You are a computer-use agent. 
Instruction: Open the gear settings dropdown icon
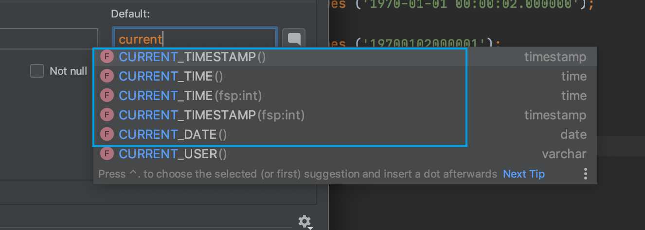point(305,222)
